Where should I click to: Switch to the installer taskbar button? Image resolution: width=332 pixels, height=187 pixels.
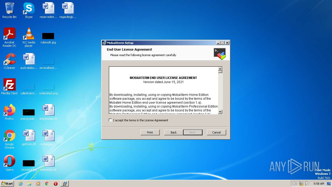click(65, 184)
